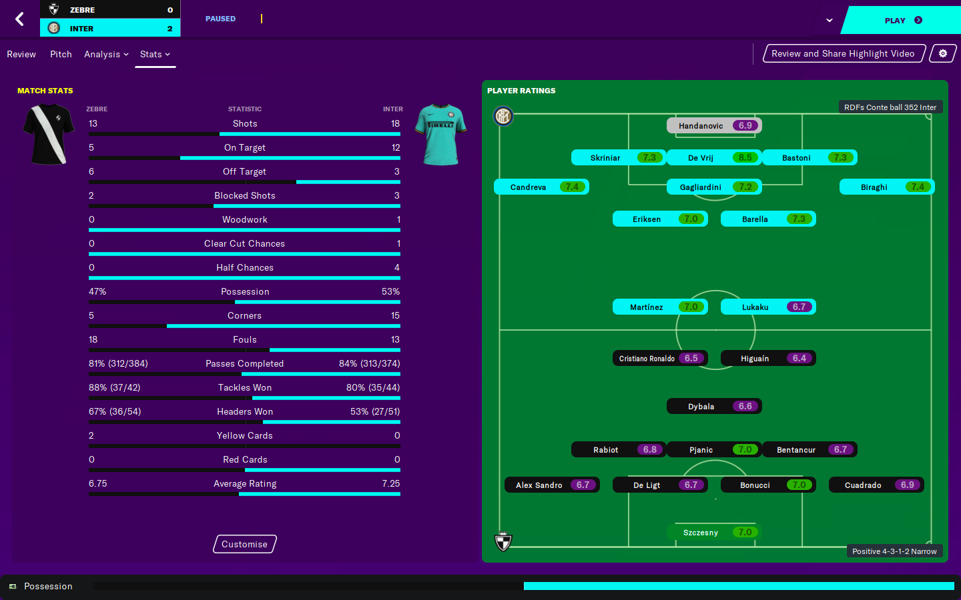Image resolution: width=961 pixels, height=600 pixels.
Task: Click the Possession statistic label
Action: 245,291
